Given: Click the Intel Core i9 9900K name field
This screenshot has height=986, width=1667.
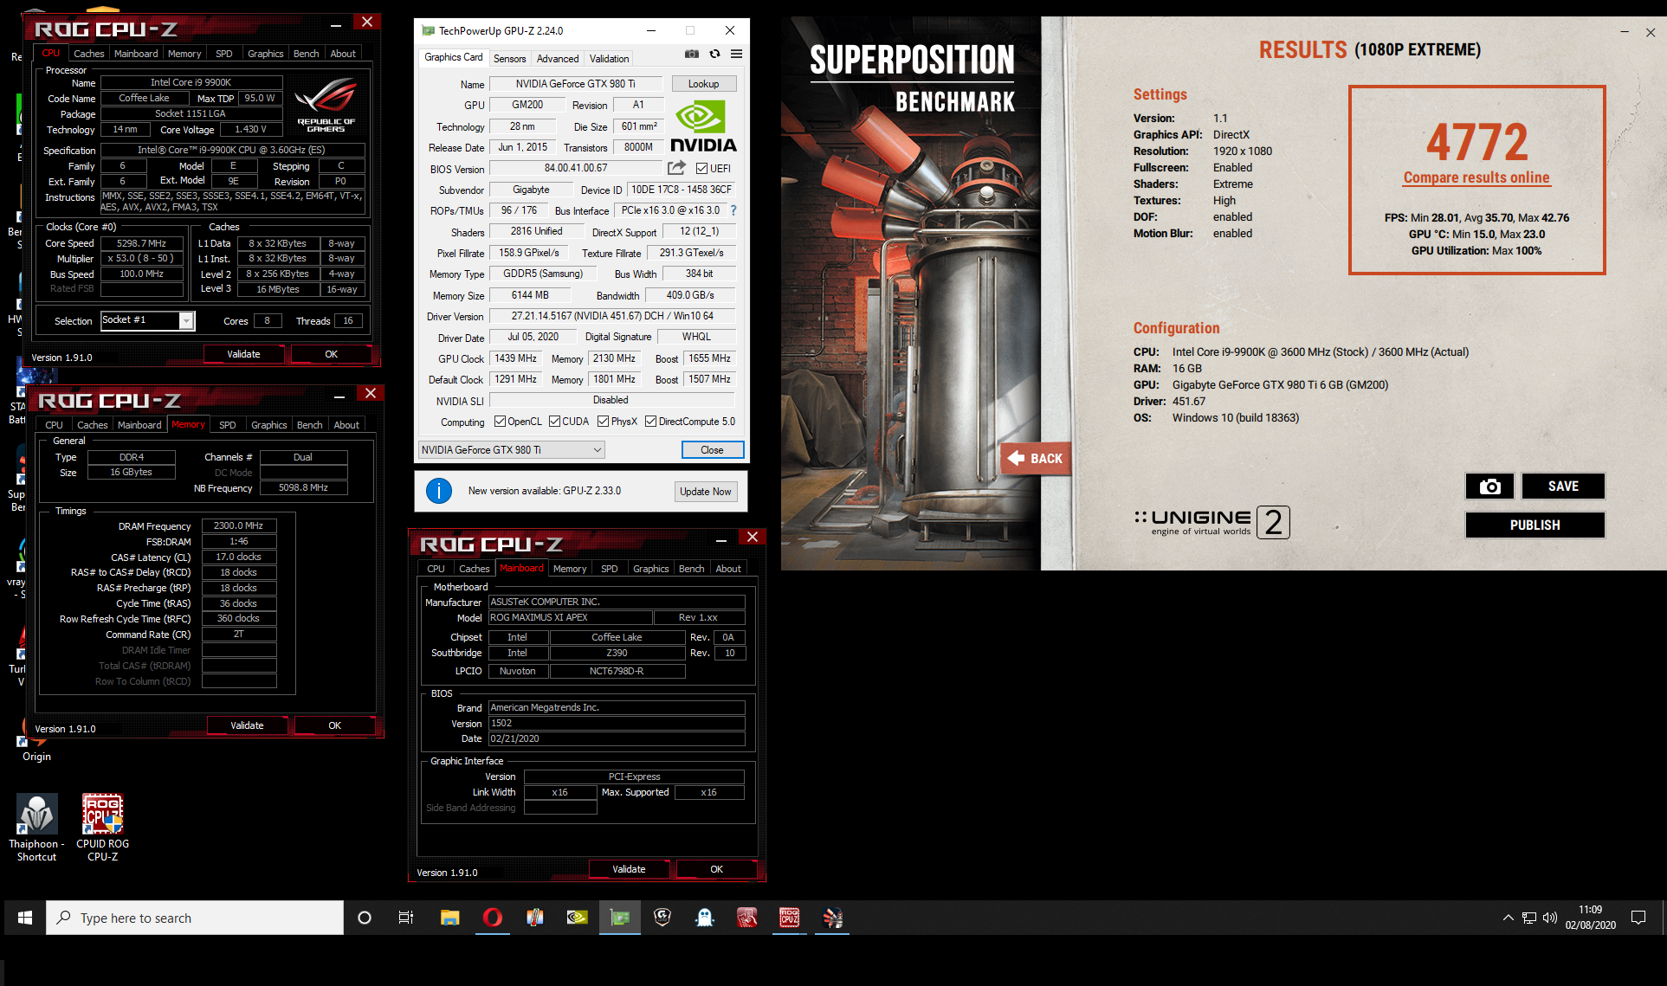Looking at the screenshot, I should pyautogui.click(x=191, y=82).
